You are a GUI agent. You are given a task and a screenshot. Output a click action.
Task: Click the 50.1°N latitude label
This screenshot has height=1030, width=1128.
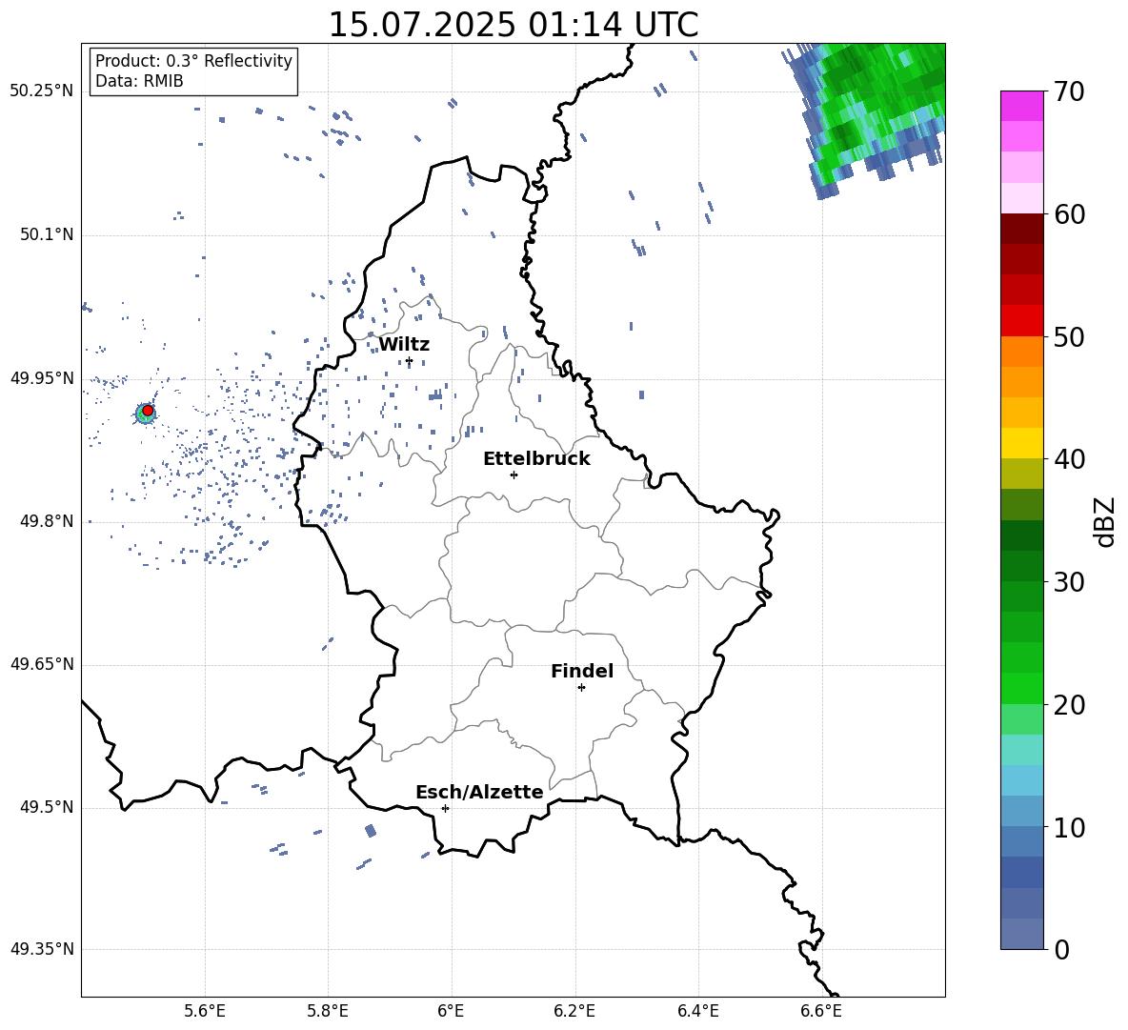coord(47,234)
